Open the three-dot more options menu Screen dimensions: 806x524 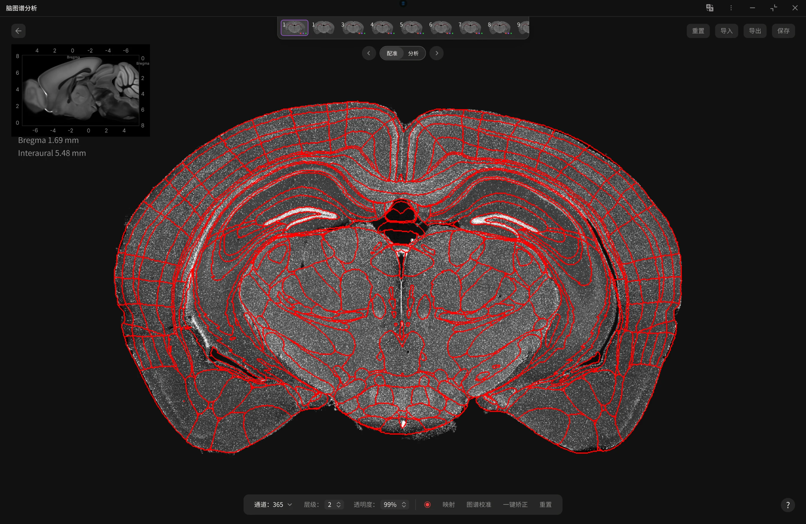pos(731,8)
